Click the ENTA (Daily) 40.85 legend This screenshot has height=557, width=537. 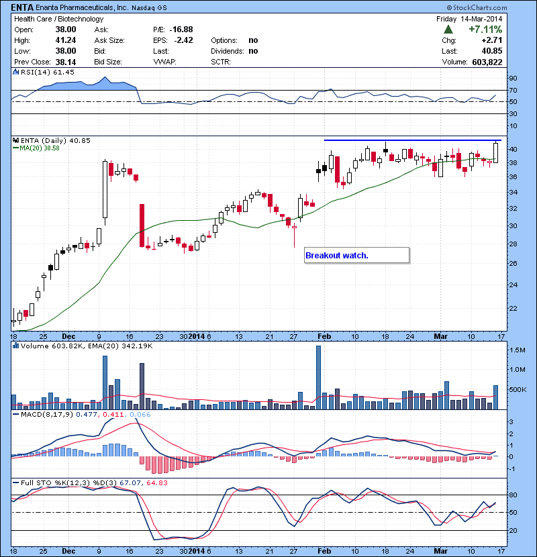pos(56,141)
